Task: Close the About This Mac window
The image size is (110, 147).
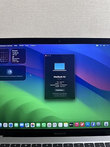Action: pyautogui.click(x=46, y=56)
